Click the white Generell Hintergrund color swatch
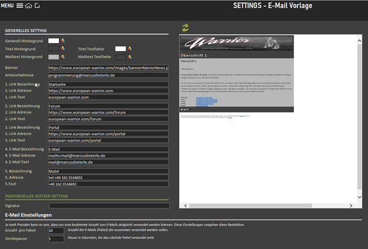This screenshot has height=249, width=368. click(x=53, y=40)
